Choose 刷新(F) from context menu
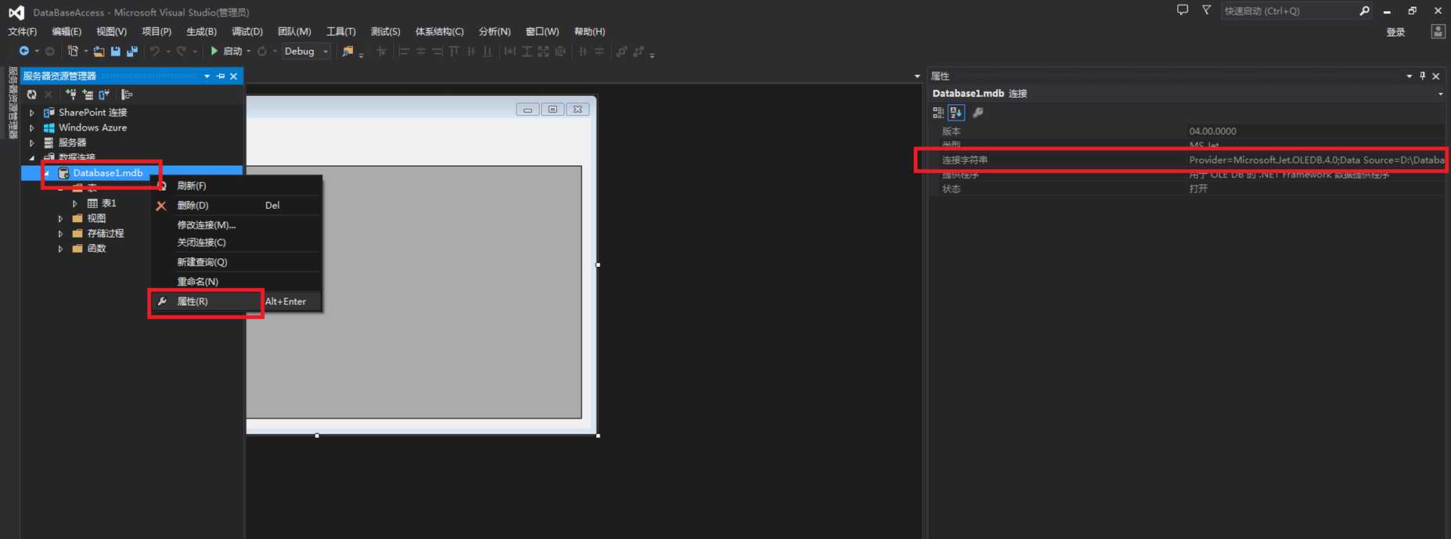The width and height of the screenshot is (1451, 539). click(x=236, y=186)
